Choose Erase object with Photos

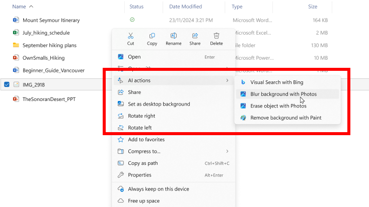click(278, 106)
